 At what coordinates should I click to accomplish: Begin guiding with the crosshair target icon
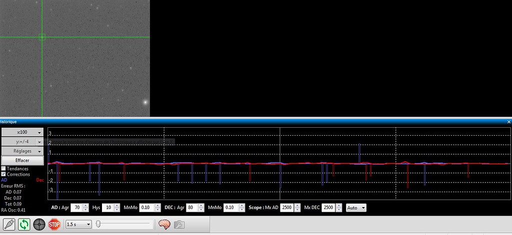pos(39,224)
